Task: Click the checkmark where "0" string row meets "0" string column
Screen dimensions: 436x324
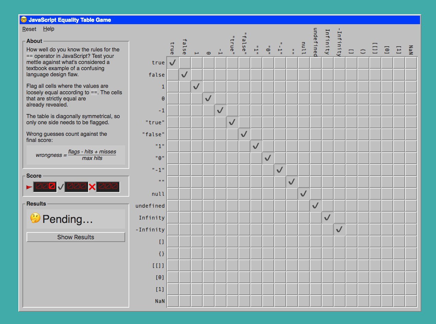Action: coord(268,158)
